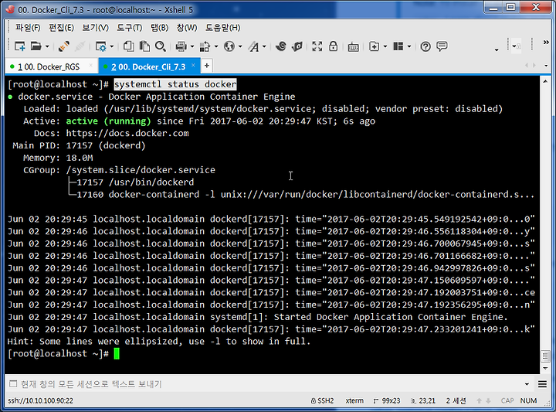This screenshot has width=556, height=412.
Task: Click the Paste toolbar icon
Action: (x=144, y=46)
